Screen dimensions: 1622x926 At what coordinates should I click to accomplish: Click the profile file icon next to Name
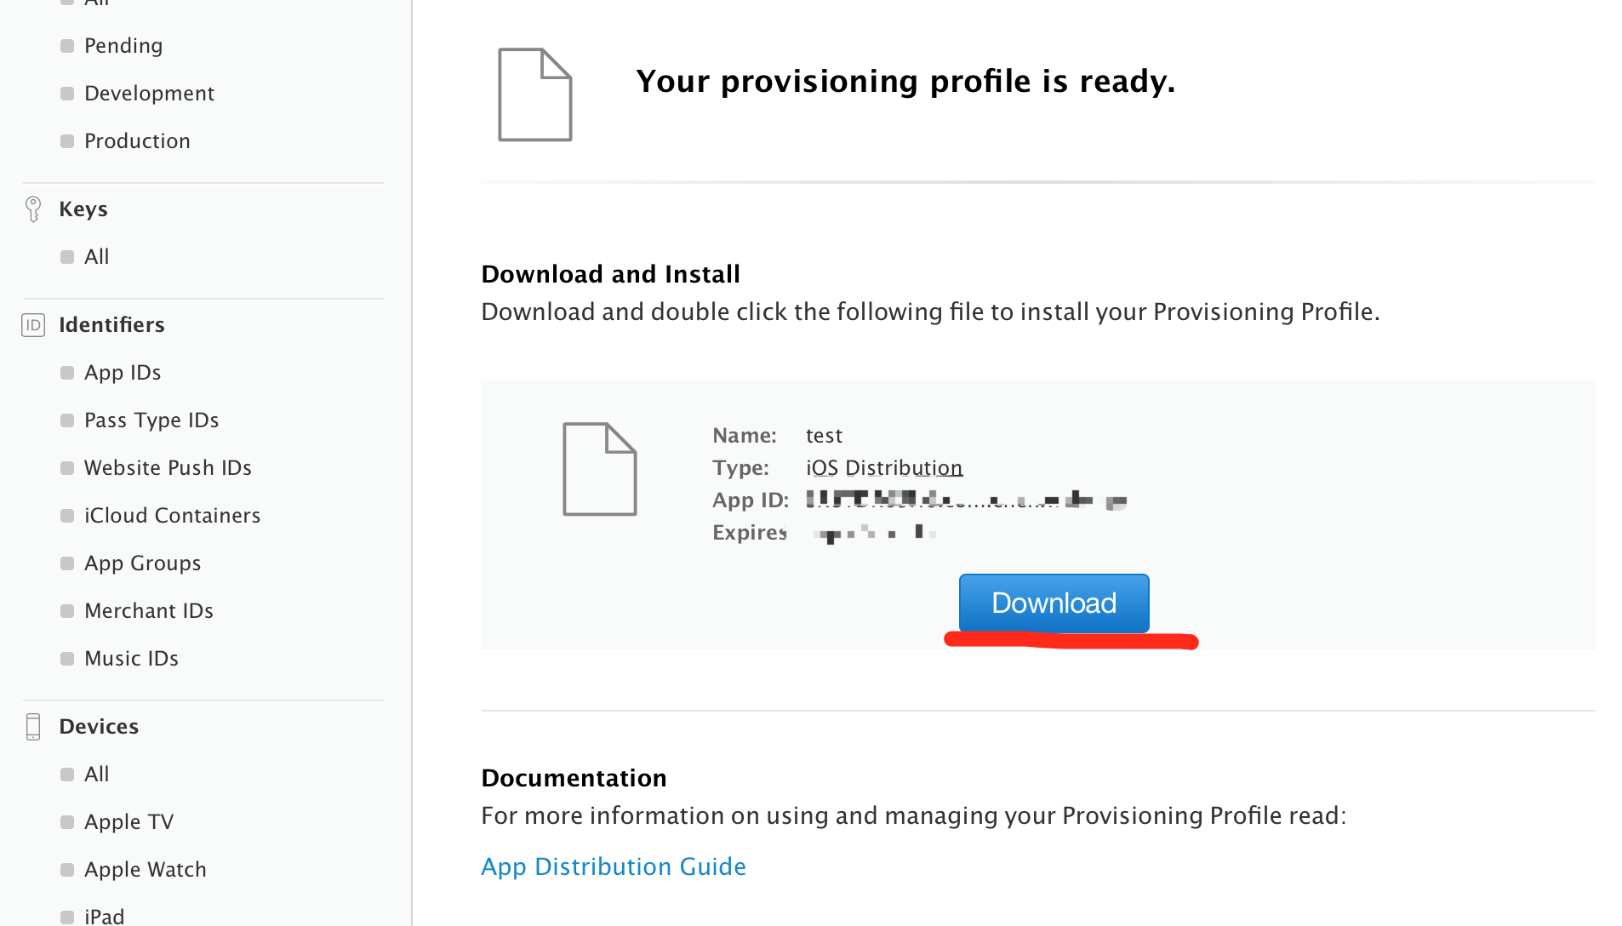[599, 469]
